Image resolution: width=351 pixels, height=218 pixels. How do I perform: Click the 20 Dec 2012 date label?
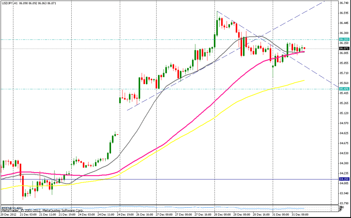tap(8, 214)
